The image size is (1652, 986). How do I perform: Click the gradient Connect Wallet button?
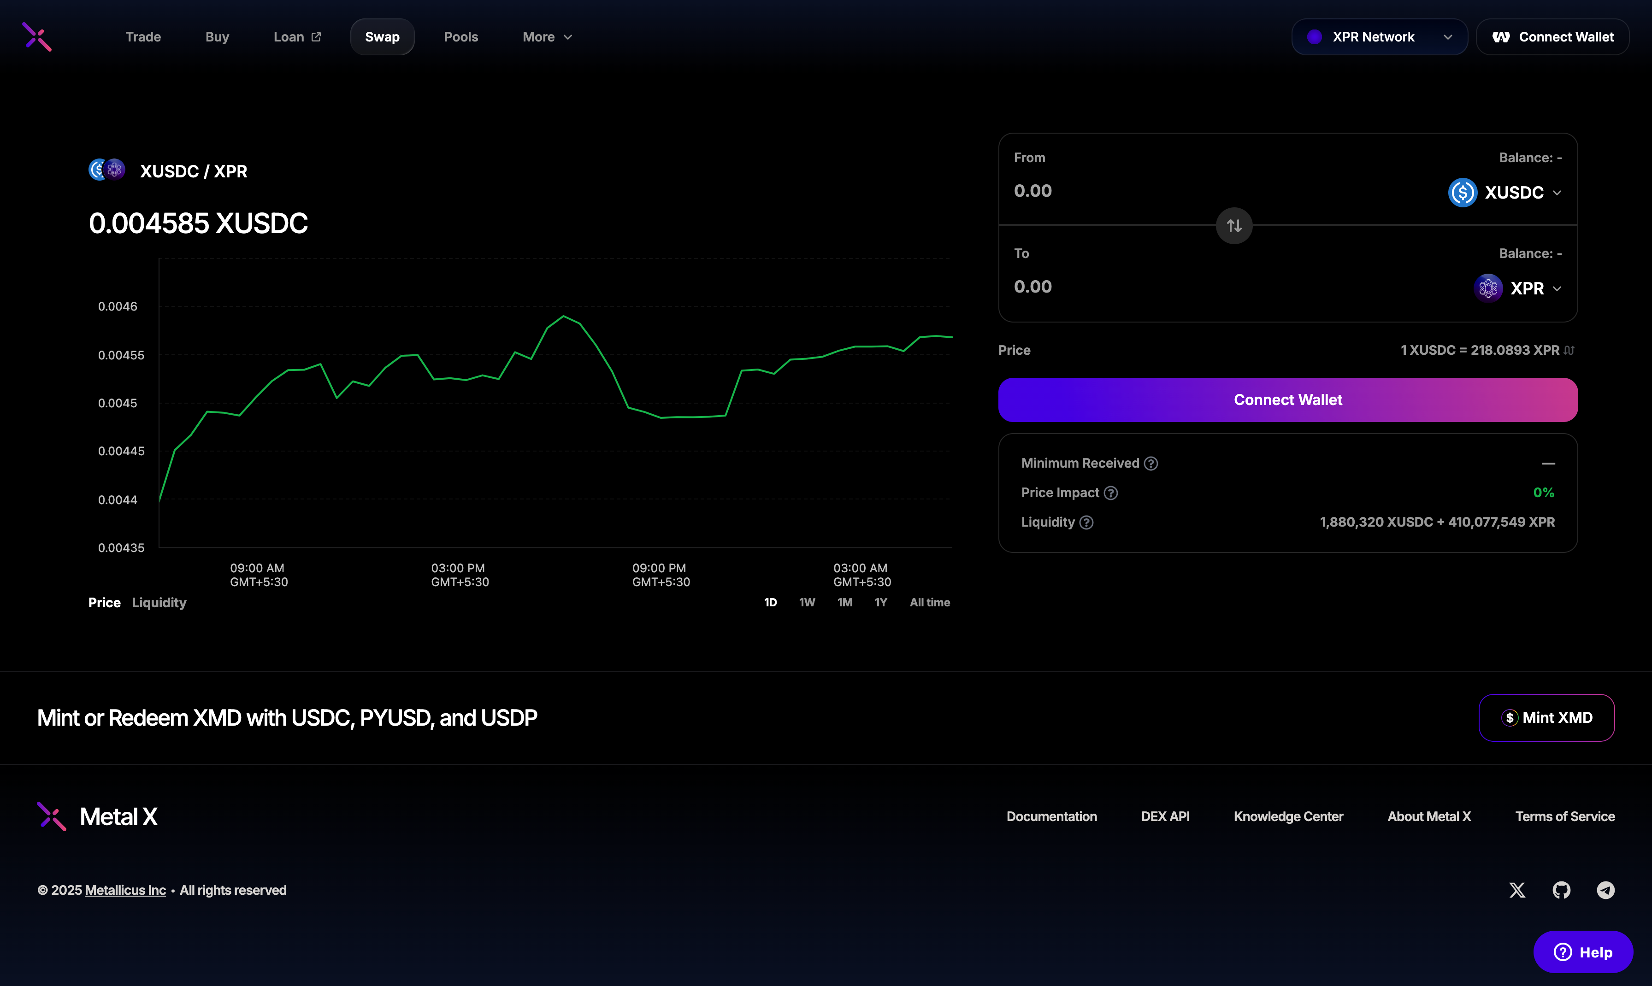click(1287, 400)
